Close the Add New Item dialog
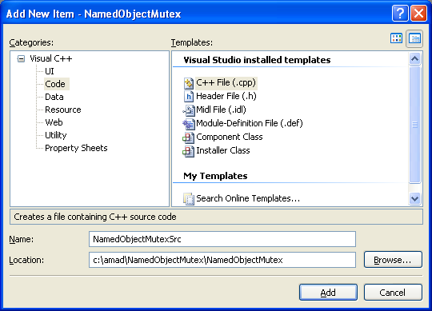The width and height of the screenshot is (432, 311). click(418, 14)
